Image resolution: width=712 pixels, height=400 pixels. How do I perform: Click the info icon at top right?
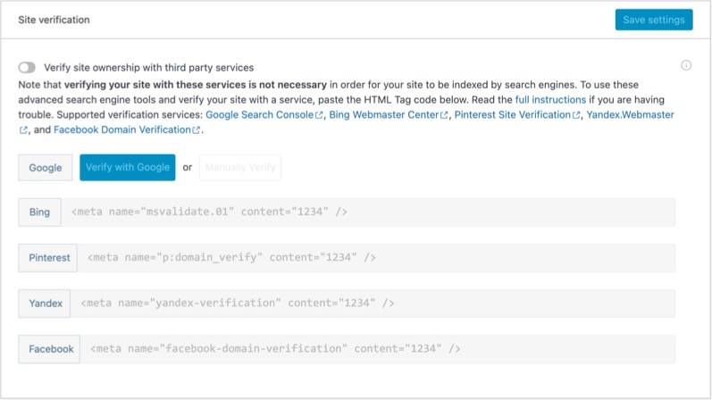(686, 65)
